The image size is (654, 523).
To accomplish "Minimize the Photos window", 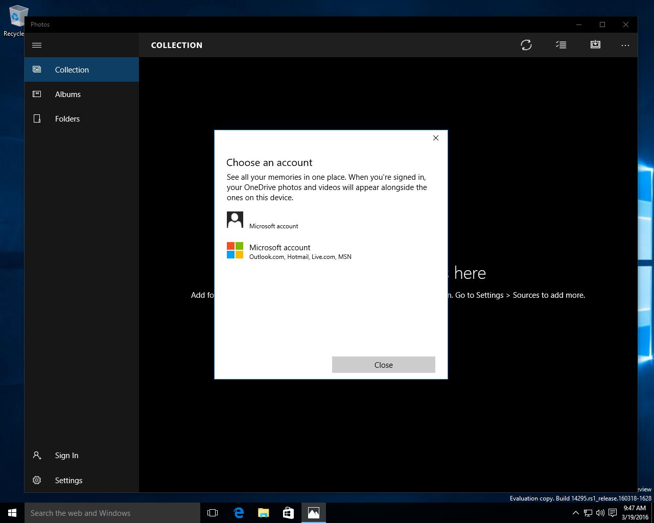I will [579, 25].
